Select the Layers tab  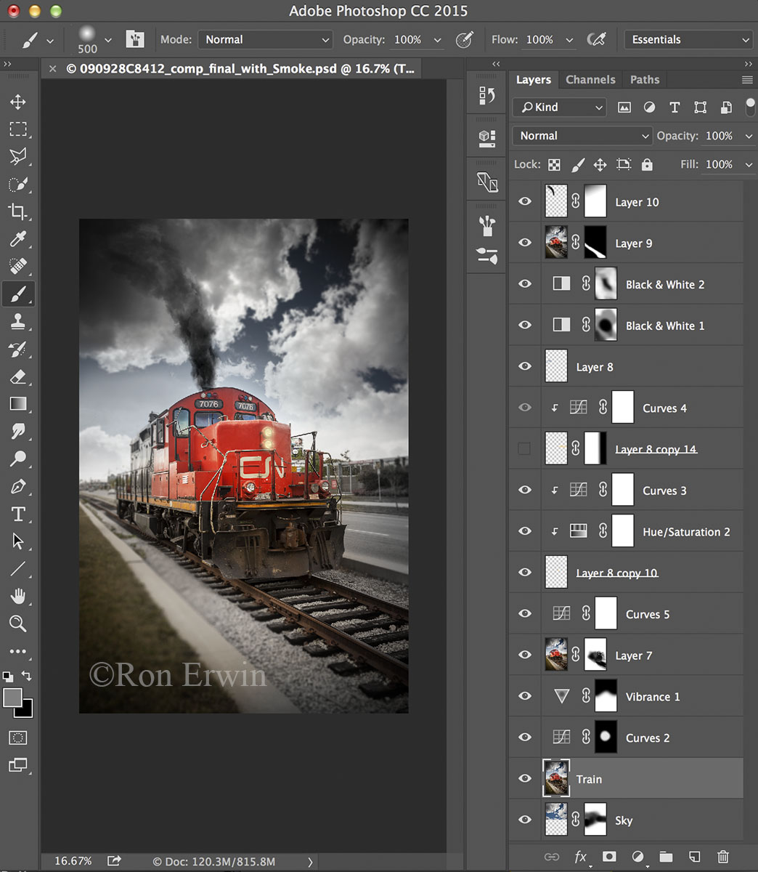point(534,80)
